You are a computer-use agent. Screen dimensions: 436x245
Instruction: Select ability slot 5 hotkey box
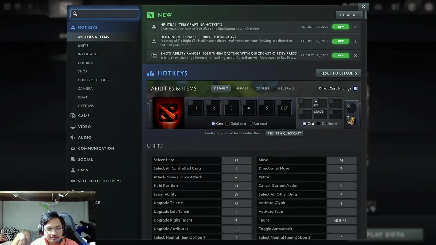click(267, 108)
